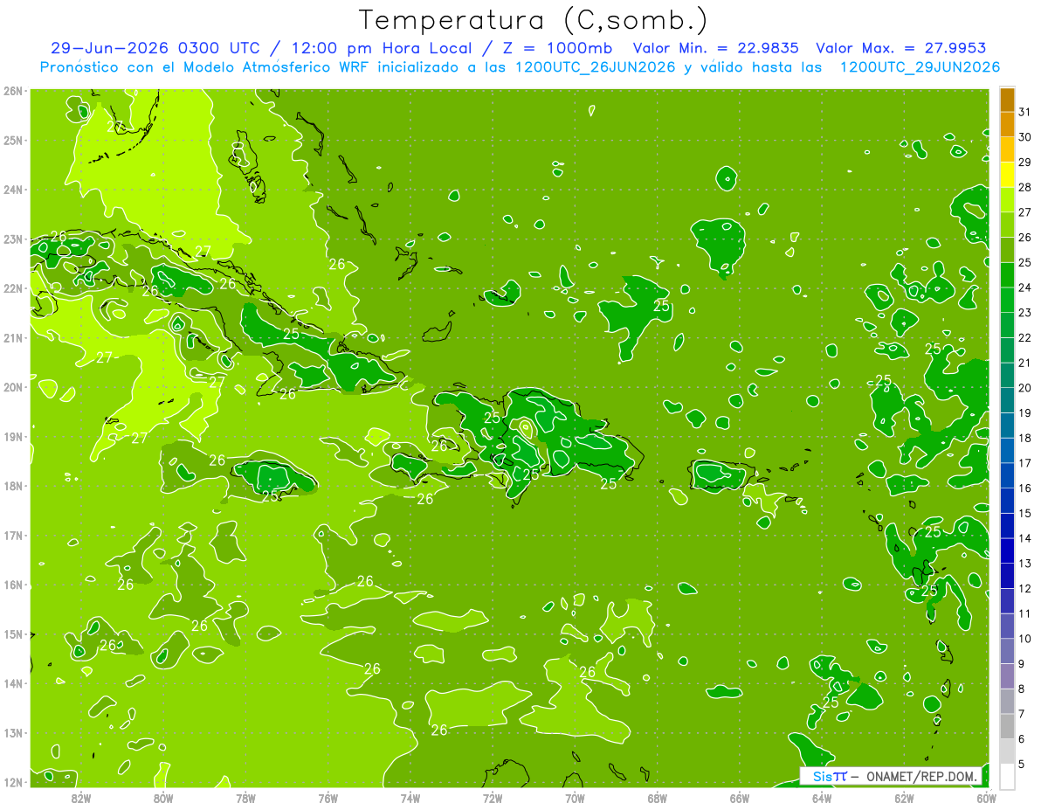Click the teal colorbar segment between 19 and 20
Viewport: 1048px width, 810px height.
click(x=1007, y=400)
